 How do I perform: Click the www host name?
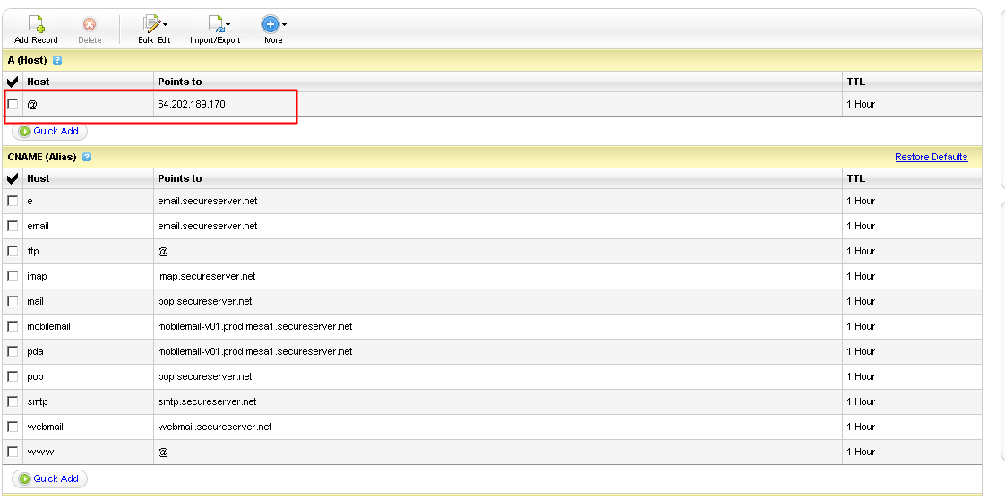pos(40,452)
